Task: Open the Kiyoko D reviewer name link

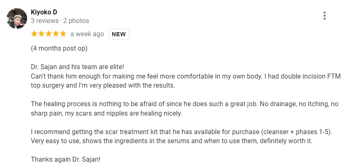Action: pos(44,12)
